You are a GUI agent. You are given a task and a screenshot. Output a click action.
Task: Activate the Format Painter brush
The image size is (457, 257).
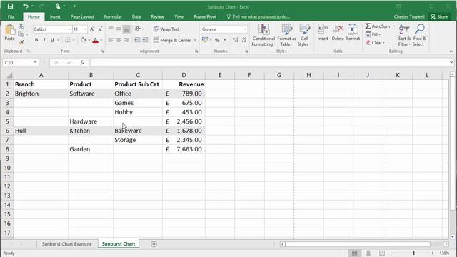click(x=21, y=43)
